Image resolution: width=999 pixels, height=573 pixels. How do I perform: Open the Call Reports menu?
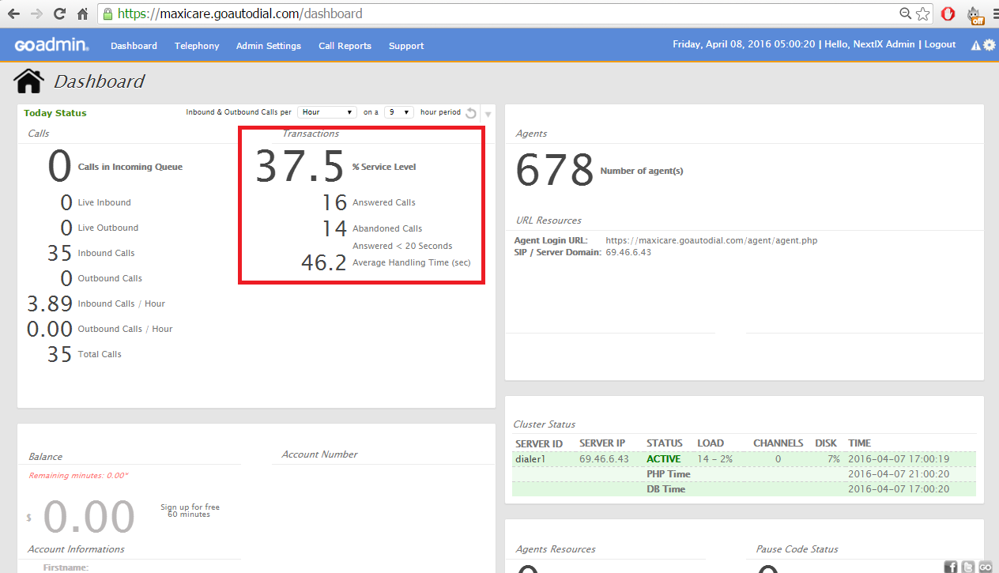(x=345, y=46)
